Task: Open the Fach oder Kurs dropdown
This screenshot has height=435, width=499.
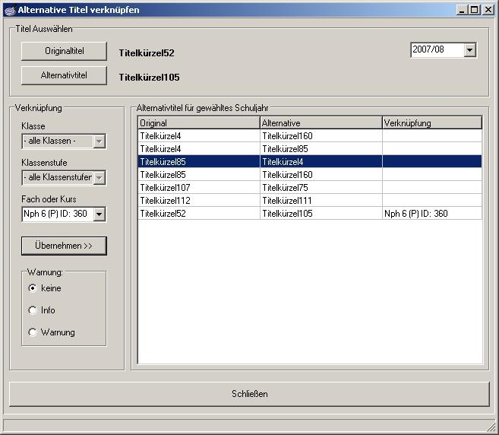Action: [99, 214]
